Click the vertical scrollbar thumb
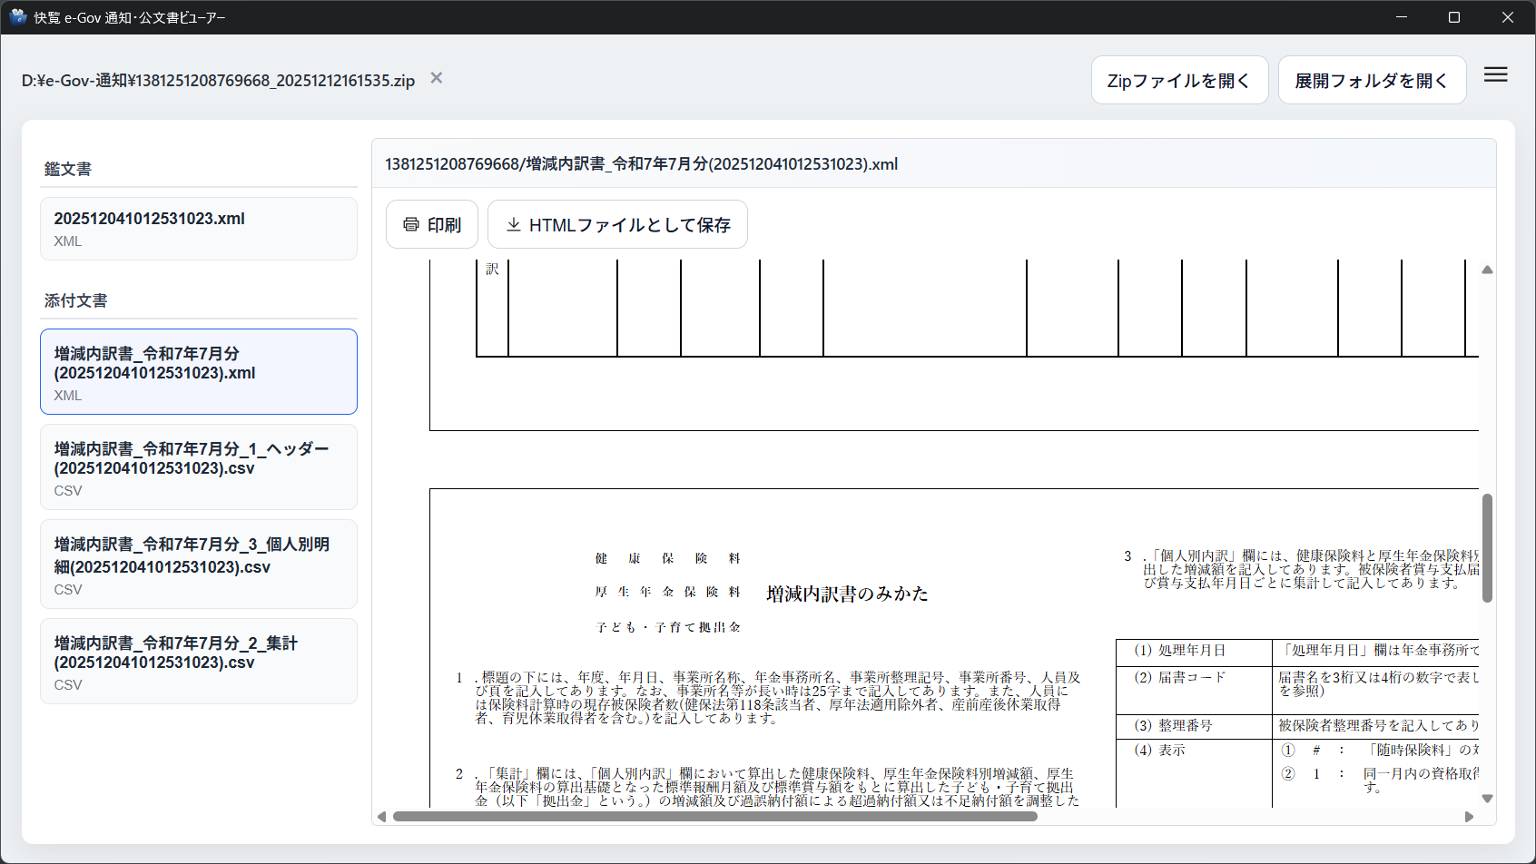 pos(1487,547)
